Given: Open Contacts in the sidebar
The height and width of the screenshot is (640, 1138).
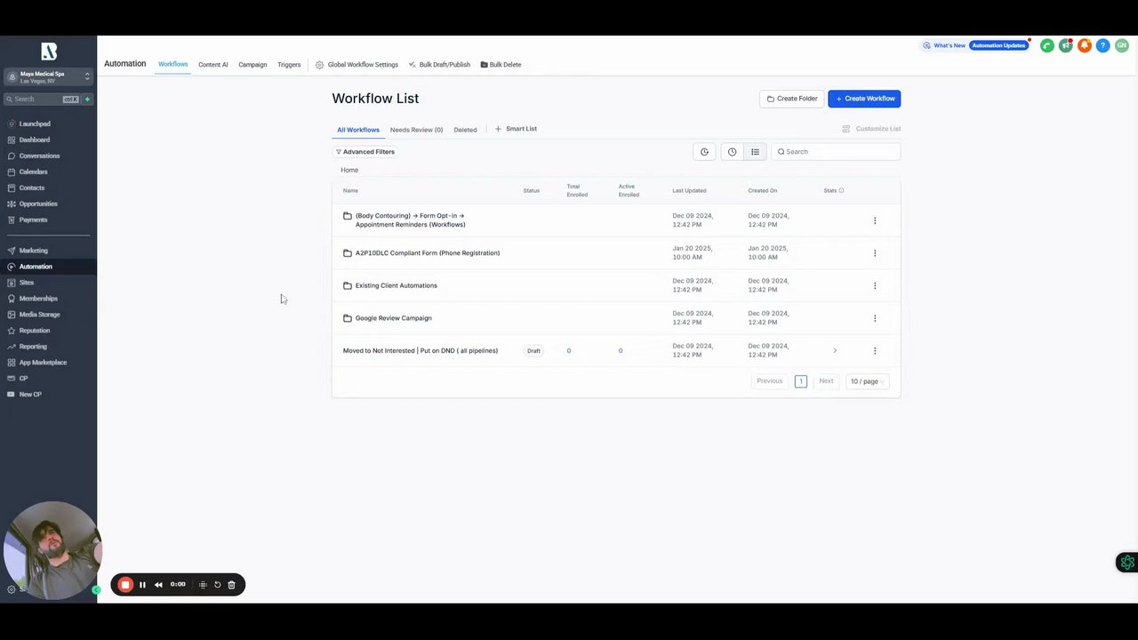Looking at the screenshot, I should tap(32, 188).
